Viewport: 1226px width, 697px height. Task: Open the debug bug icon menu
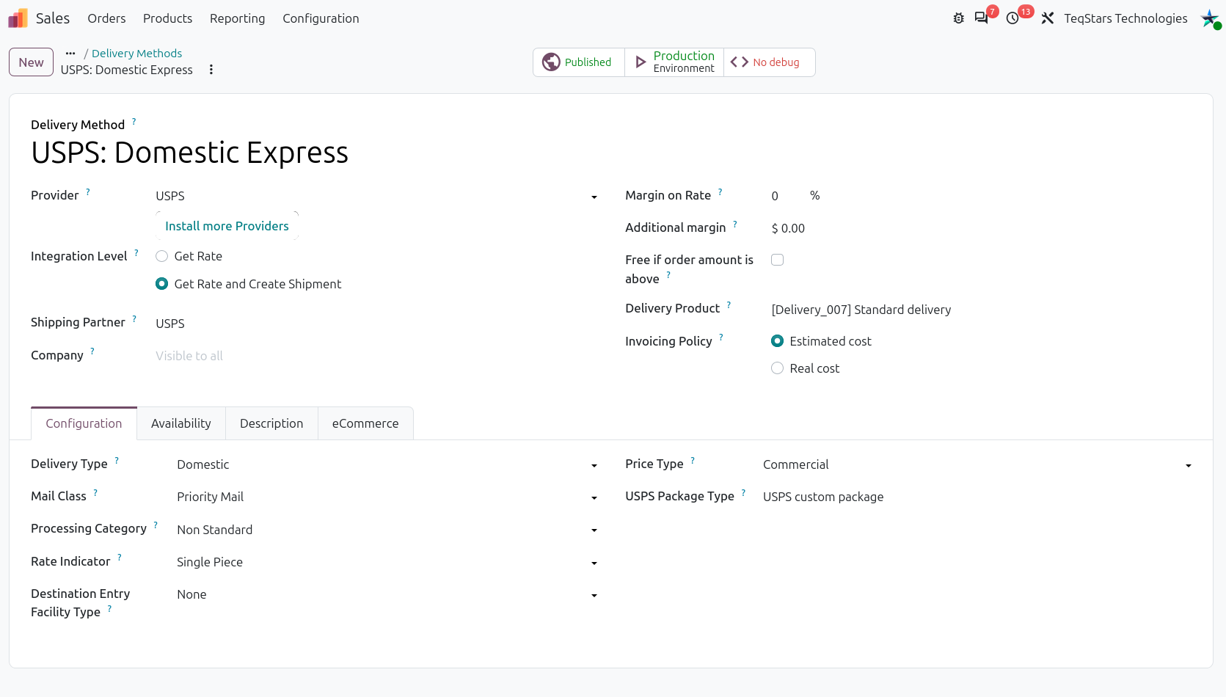[x=958, y=18]
